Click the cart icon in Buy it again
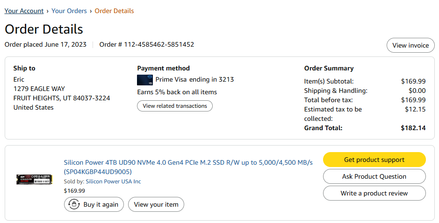The image size is (439, 223). 73,204
